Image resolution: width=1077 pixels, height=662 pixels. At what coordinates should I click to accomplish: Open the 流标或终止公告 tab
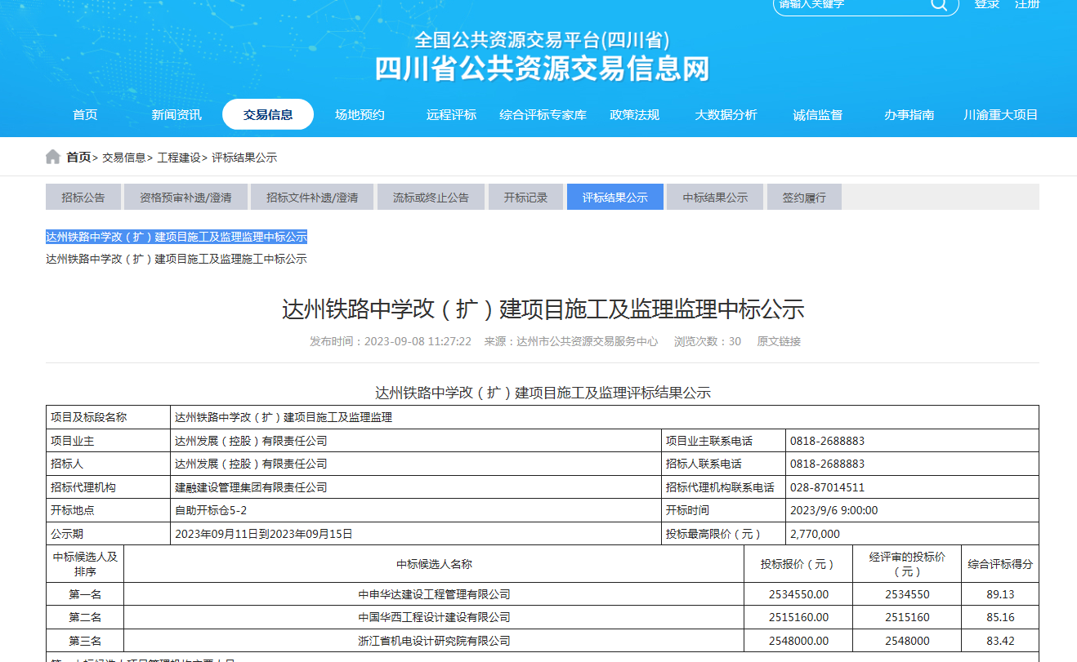431,197
